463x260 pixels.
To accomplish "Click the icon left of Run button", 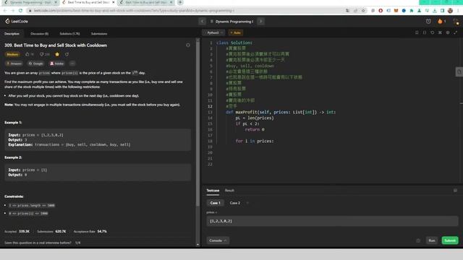I will (418, 240).
